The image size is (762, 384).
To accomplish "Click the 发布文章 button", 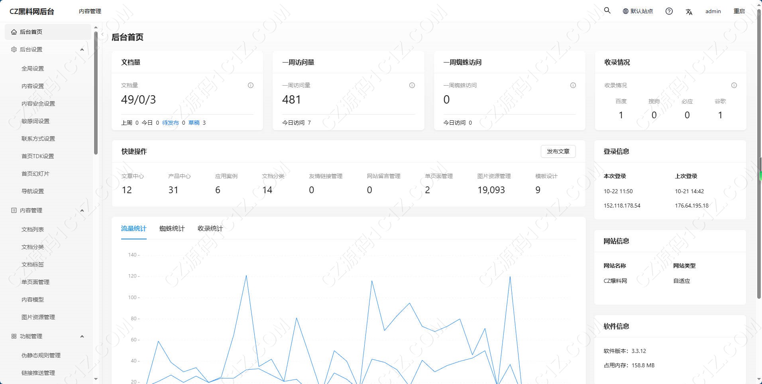I will click(x=558, y=151).
